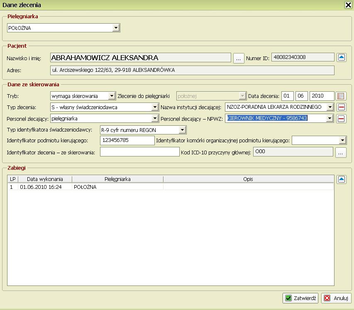Click the Numer ID field

click(303, 57)
